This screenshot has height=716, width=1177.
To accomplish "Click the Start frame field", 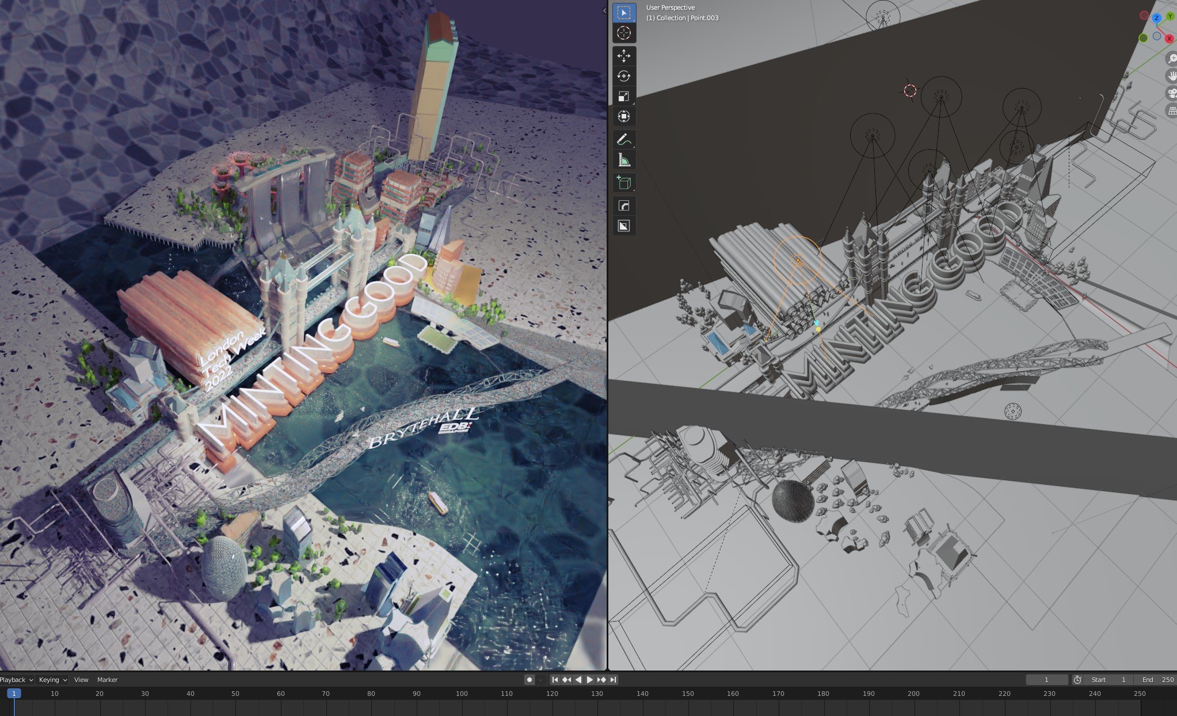I will 1109,680.
